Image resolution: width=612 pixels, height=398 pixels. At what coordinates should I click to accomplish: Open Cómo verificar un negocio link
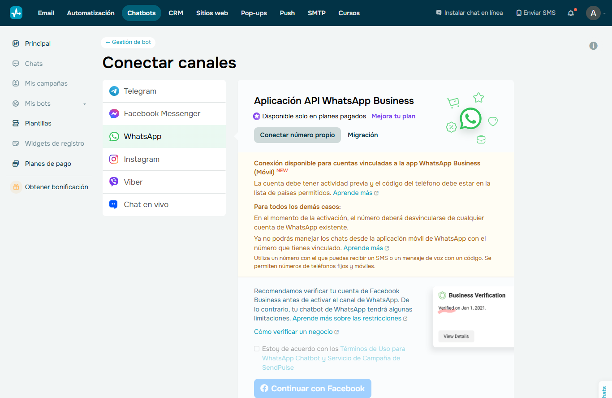click(293, 332)
